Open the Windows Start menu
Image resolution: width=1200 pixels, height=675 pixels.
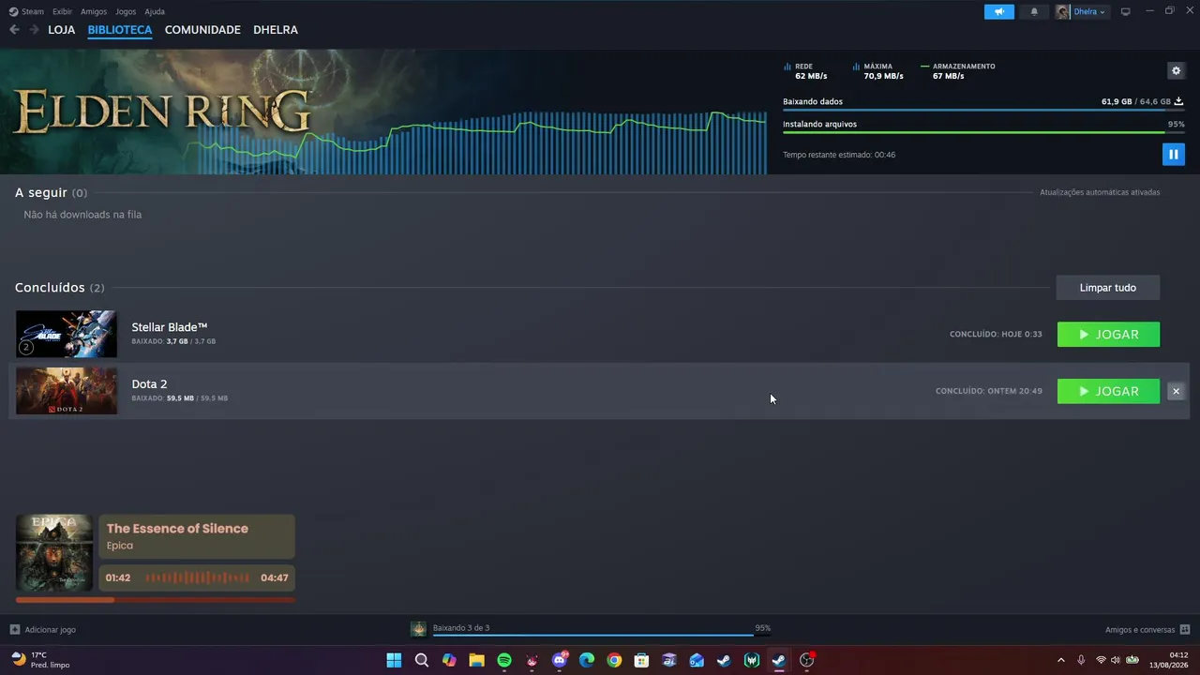394,660
